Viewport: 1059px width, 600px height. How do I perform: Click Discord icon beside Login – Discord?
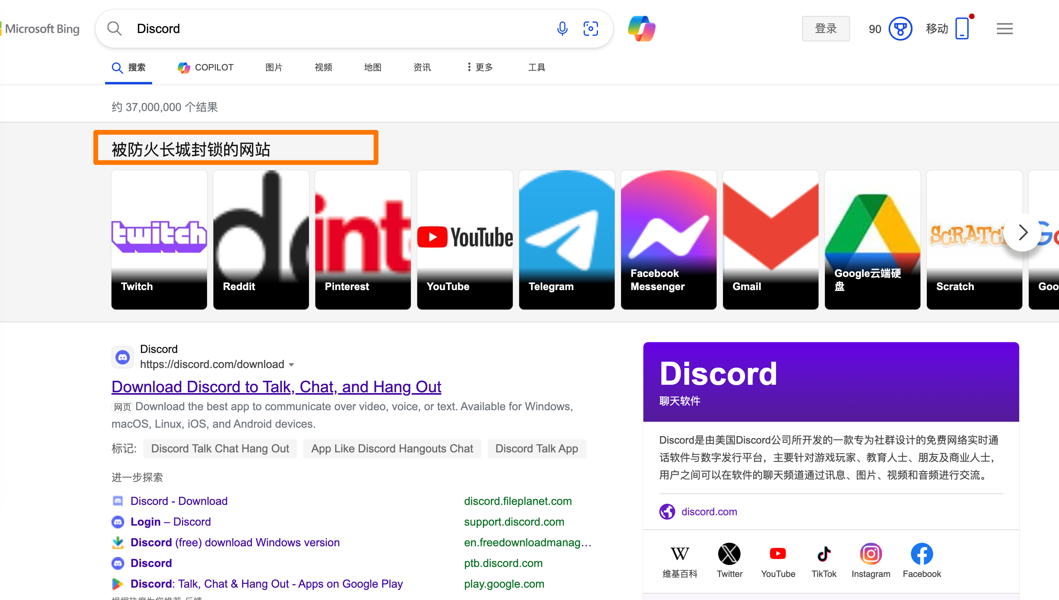pos(118,522)
